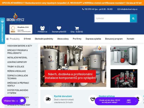The height and width of the screenshot is (108, 144).
Task: Expand Čerpací a cirkulační technika category
Action: (x=36, y=78)
